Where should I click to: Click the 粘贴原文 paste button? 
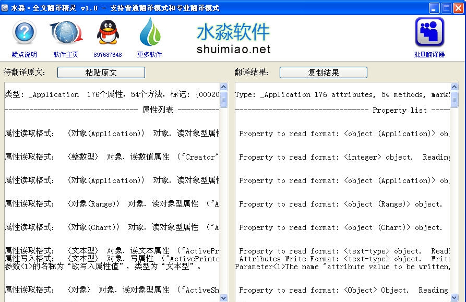pyautogui.click(x=101, y=73)
